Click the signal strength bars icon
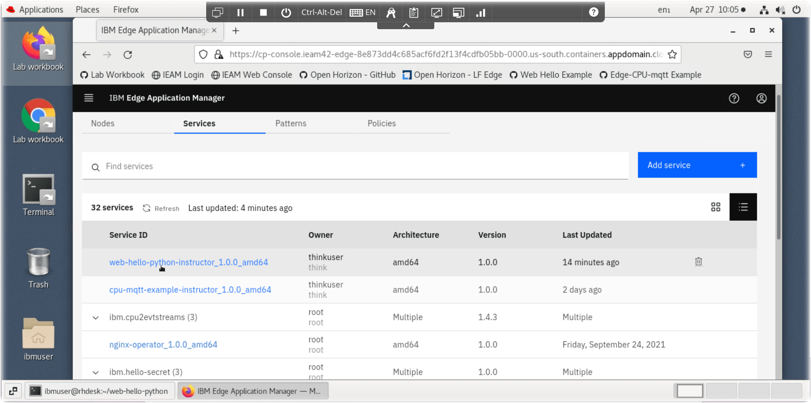 (x=481, y=12)
